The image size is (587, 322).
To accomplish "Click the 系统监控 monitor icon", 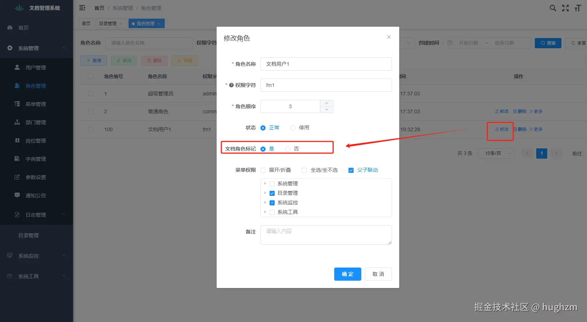I will point(10,255).
